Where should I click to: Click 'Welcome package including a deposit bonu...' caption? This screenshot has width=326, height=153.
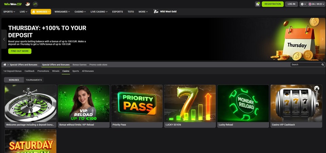pos(30,125)
